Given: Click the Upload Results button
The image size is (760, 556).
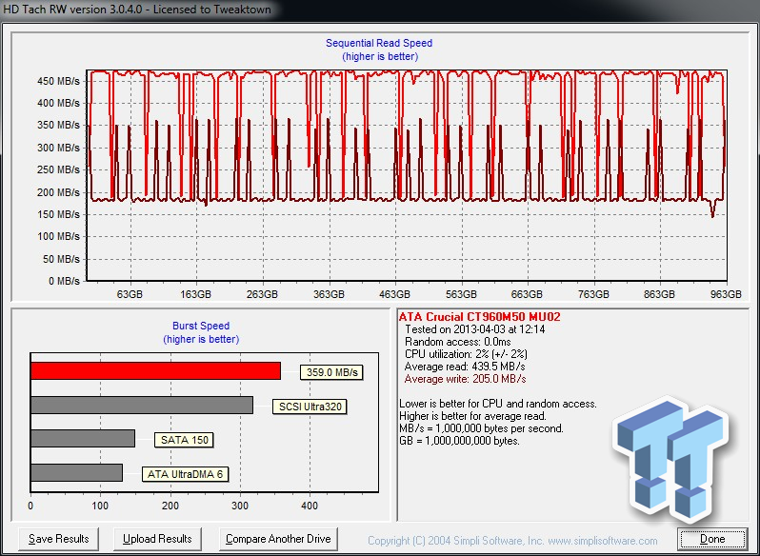Looking at the screenshot, I should coord(157,539).
